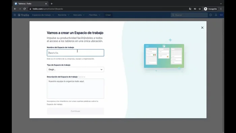The image size is (236, 133).
Task: Click the browser forward arrow
Action: 20,9
